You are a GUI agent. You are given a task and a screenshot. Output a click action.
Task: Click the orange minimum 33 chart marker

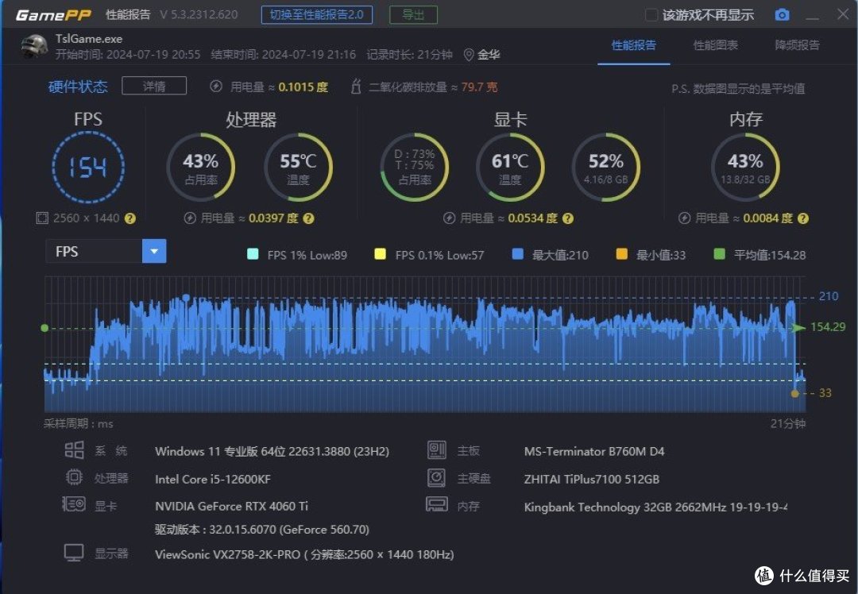coord(794,393)
